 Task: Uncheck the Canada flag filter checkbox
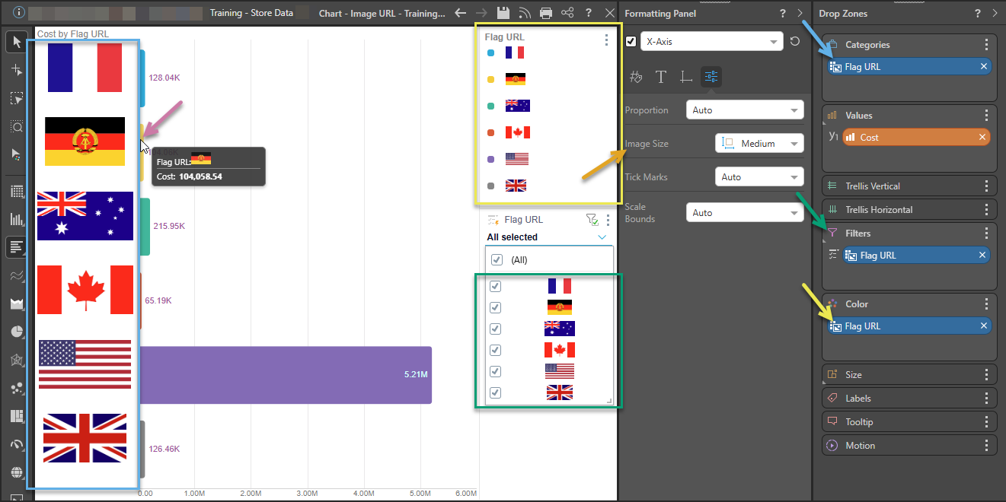coord(496,350)
